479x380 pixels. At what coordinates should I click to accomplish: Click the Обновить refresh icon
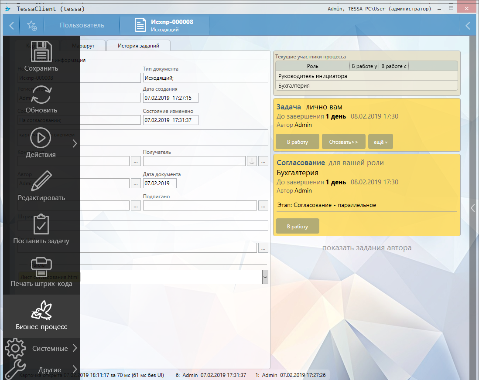point(41,95)
